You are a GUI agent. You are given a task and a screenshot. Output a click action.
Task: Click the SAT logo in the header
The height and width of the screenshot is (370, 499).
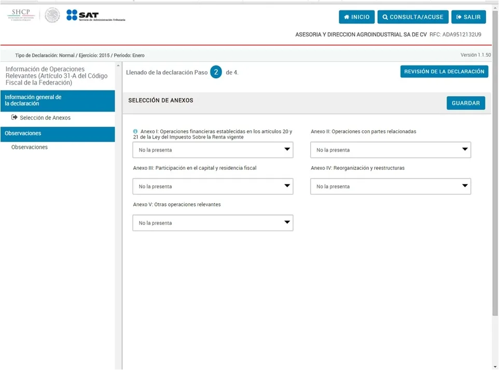[95, 16]
